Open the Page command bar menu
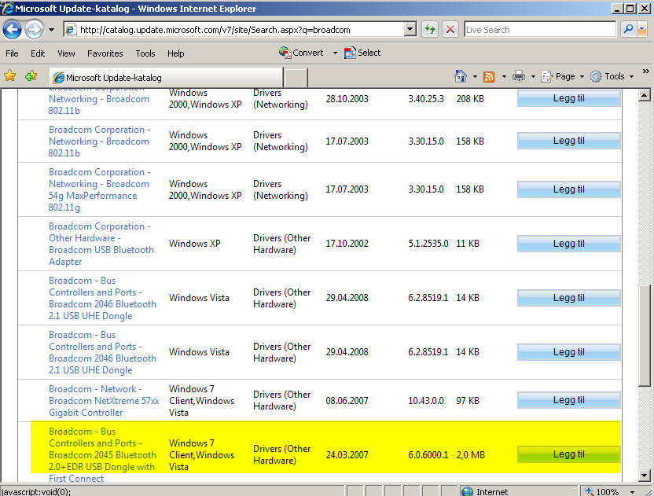The width and height of the screenshot is (654, 496). 563,76
